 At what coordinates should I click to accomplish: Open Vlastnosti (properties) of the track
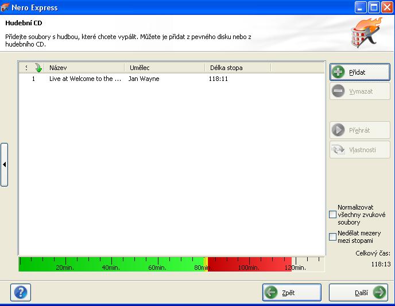360,150
